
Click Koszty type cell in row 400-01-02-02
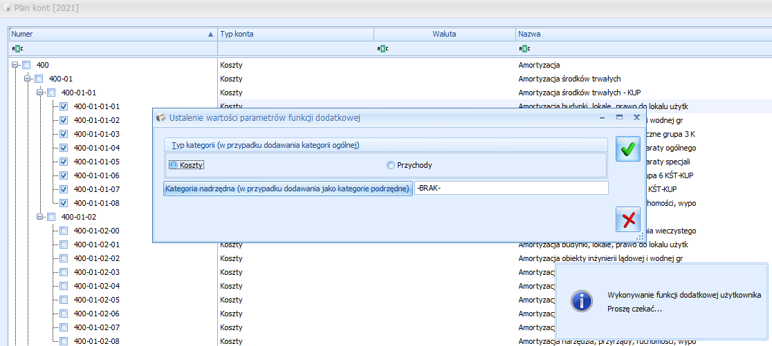click(x=232, y=258)
